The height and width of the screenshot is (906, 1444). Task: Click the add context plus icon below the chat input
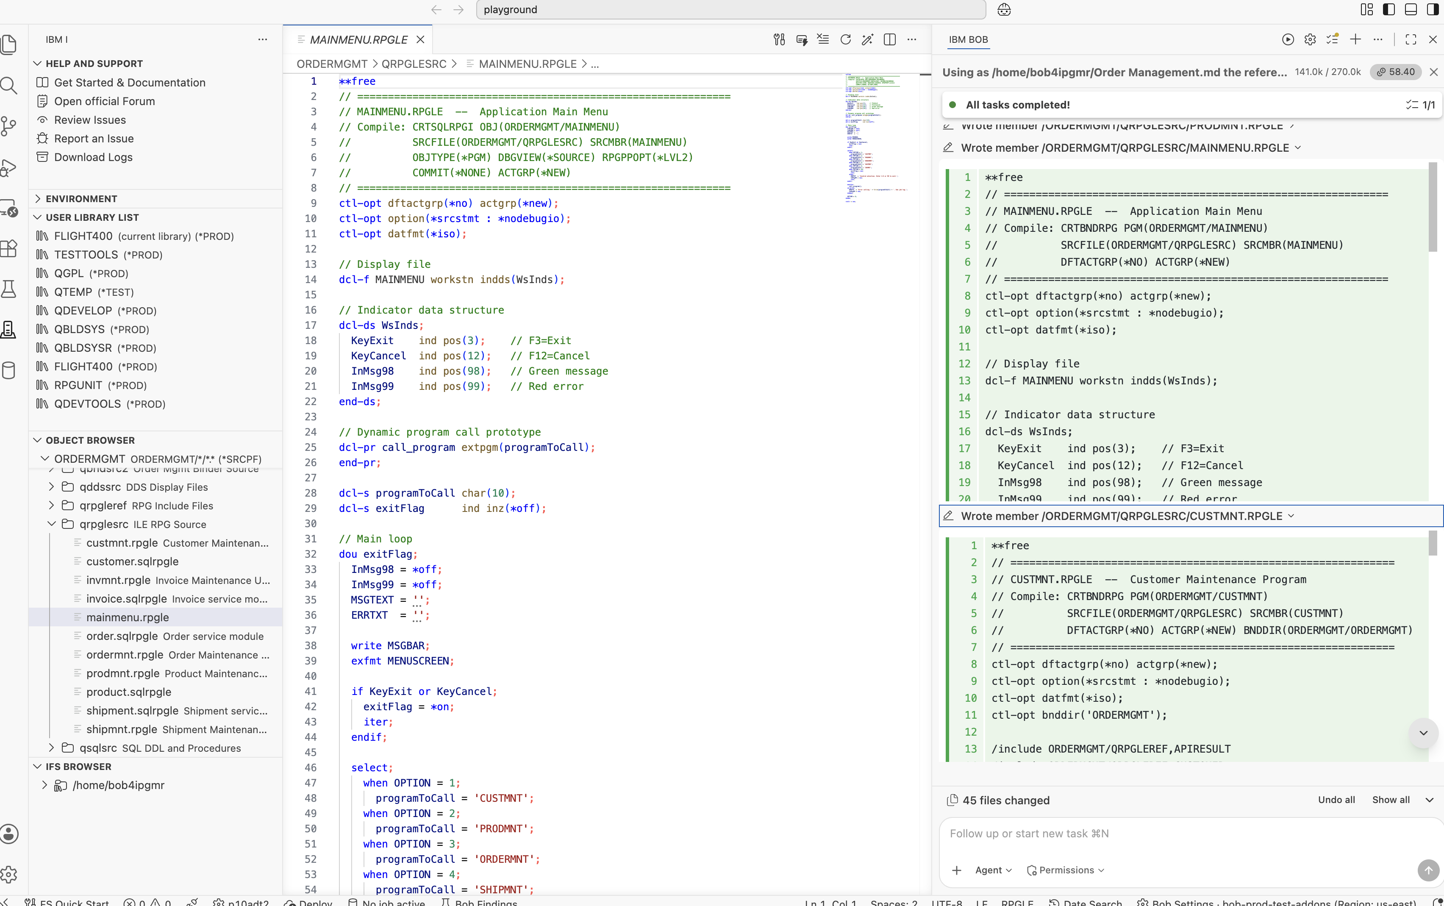[956, 870]
